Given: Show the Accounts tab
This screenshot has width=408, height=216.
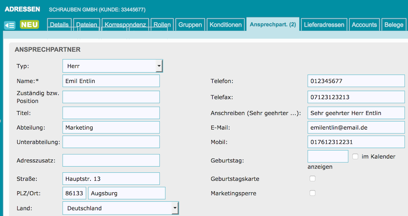Looking at the screenshot, I should click(x=364, y=25).
